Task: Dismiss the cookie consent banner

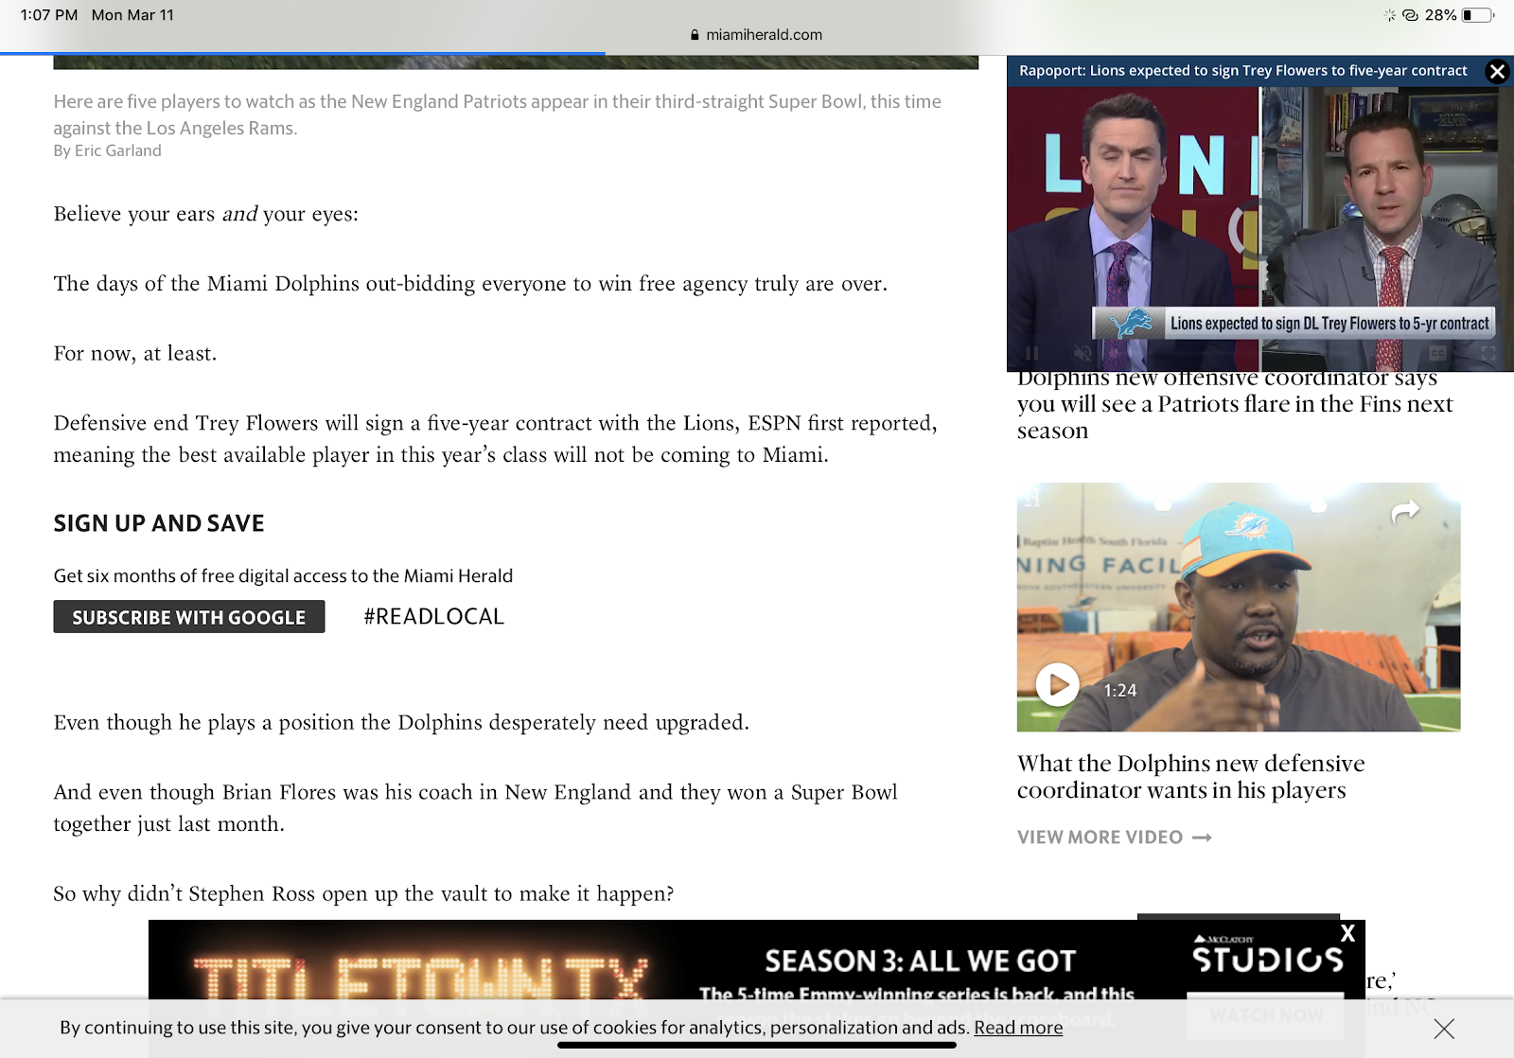Action: pos(1444,1029)
